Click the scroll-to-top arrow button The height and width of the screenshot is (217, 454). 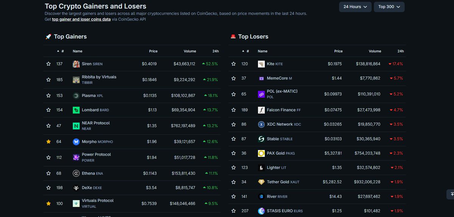[x=451, y=194]
